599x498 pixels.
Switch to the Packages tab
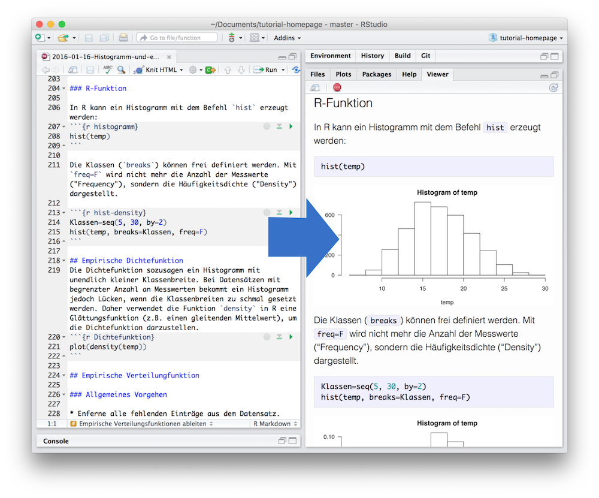tap(377, 74)
